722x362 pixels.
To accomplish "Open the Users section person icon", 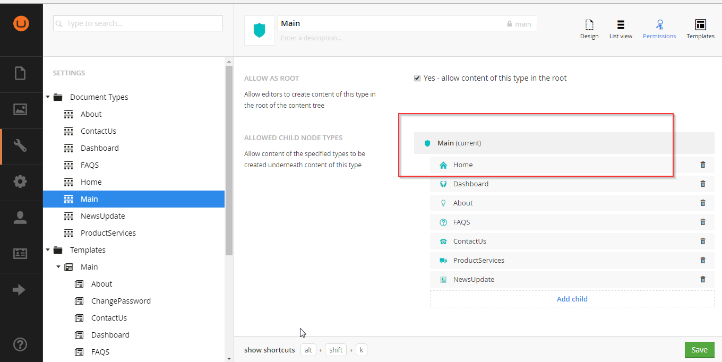I will tap(20, 218).
